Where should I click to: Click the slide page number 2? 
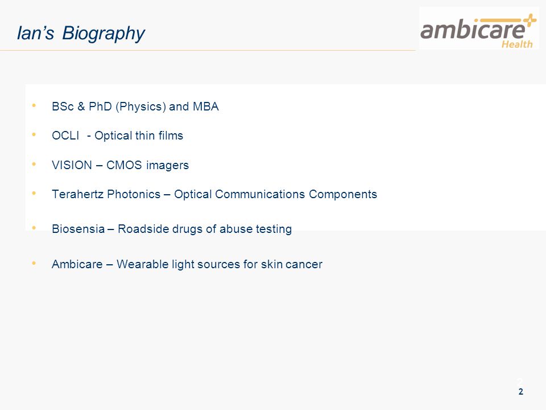[x=520, y=392]
